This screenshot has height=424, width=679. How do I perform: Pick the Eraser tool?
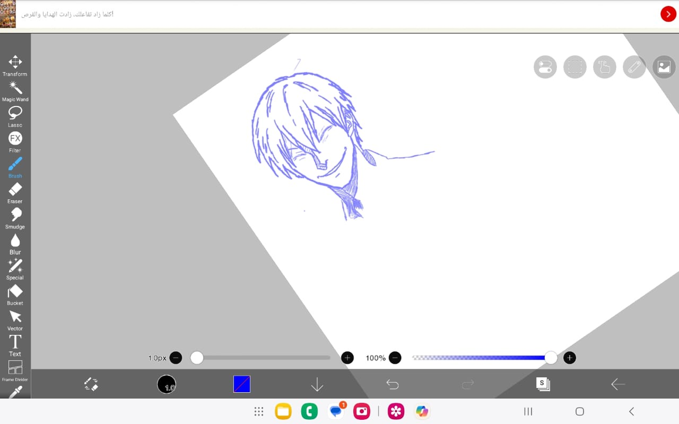(x=15, y=192)
